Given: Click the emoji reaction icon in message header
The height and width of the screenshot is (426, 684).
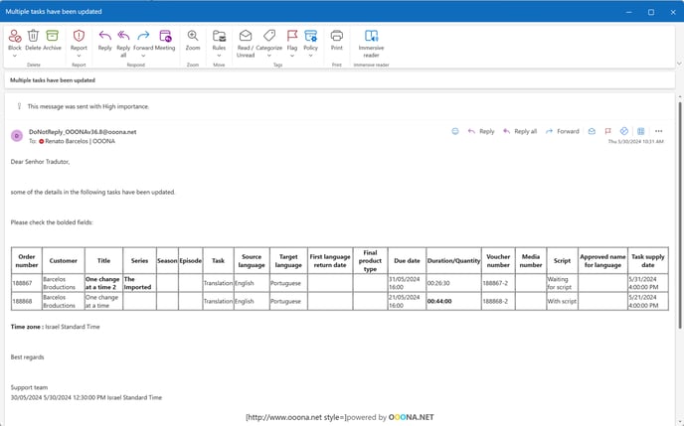Looking at the screenshot, I should tap(455, 131).
